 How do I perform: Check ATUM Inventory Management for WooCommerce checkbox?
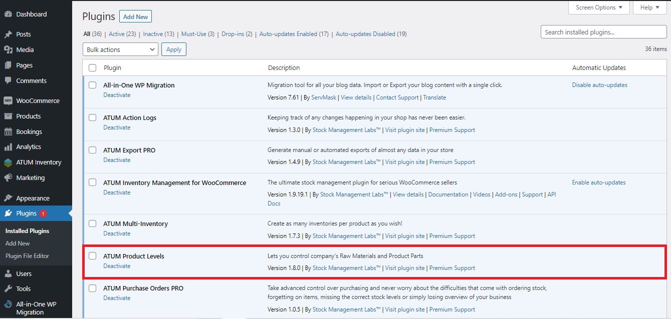92,182
